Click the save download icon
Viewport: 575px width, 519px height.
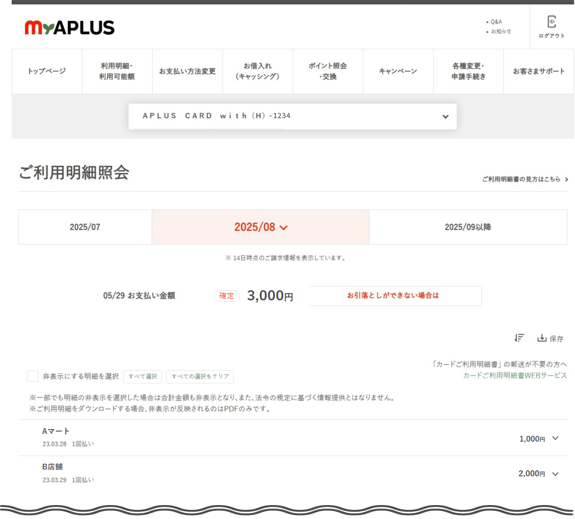point(542,338)
